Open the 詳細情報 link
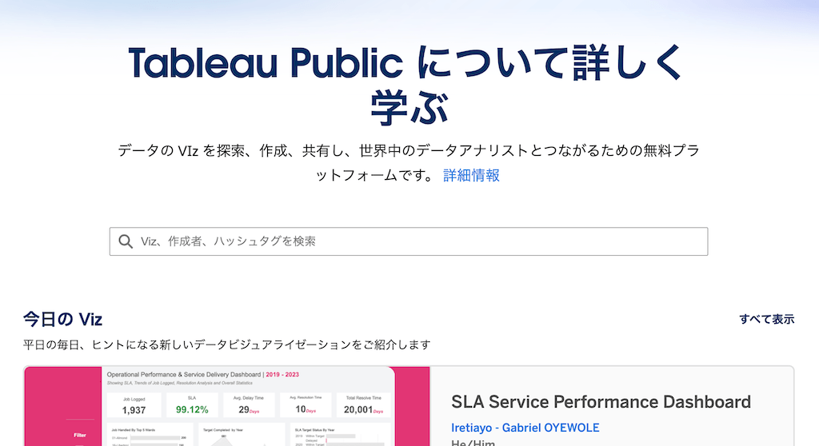 pyautogui.click(x=471, y=176)
